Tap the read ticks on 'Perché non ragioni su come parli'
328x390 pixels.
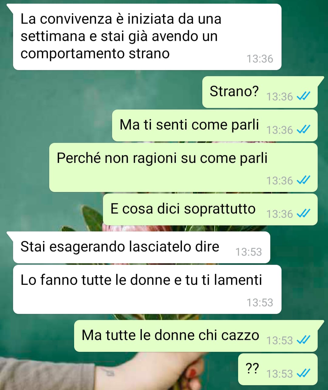pyautogui.click(x=303, y=180)
